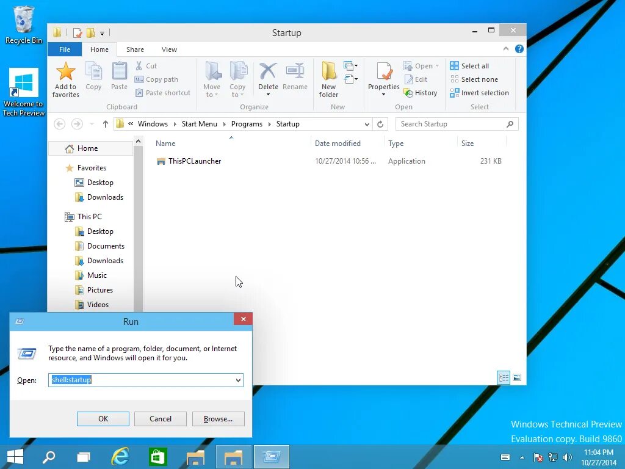Viewport: 625px width, 469px height.
Task: Create a New folder from ribbon
Action: [x=329, y=80]
